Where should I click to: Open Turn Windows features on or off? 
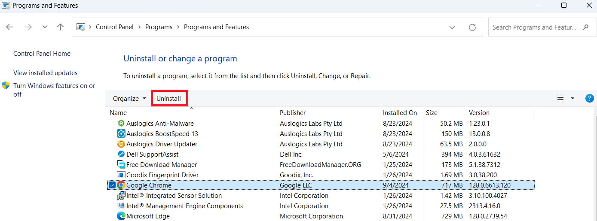54,90
